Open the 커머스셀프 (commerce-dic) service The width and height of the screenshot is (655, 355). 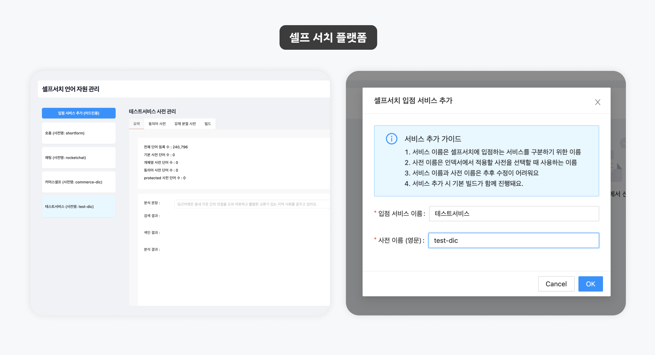click(79, 182)
